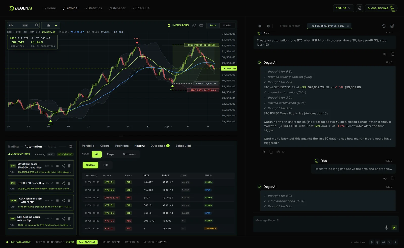404x248 pixels.
Task: Click the 'contact us' link
Action: coord(358,242)
